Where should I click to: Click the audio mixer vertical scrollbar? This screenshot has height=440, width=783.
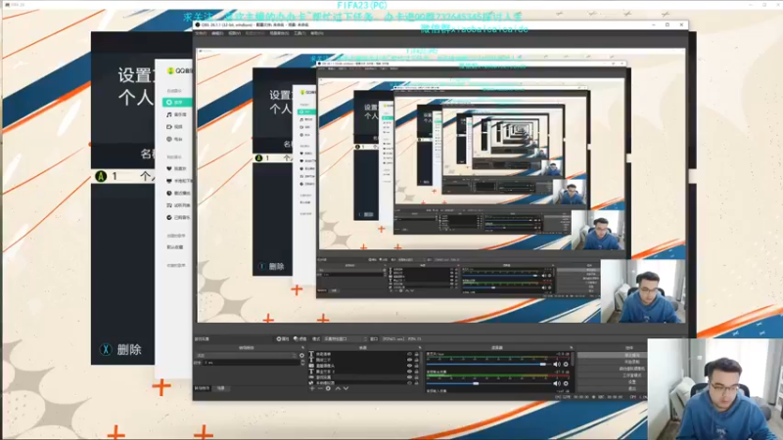(x=573, y=358)
